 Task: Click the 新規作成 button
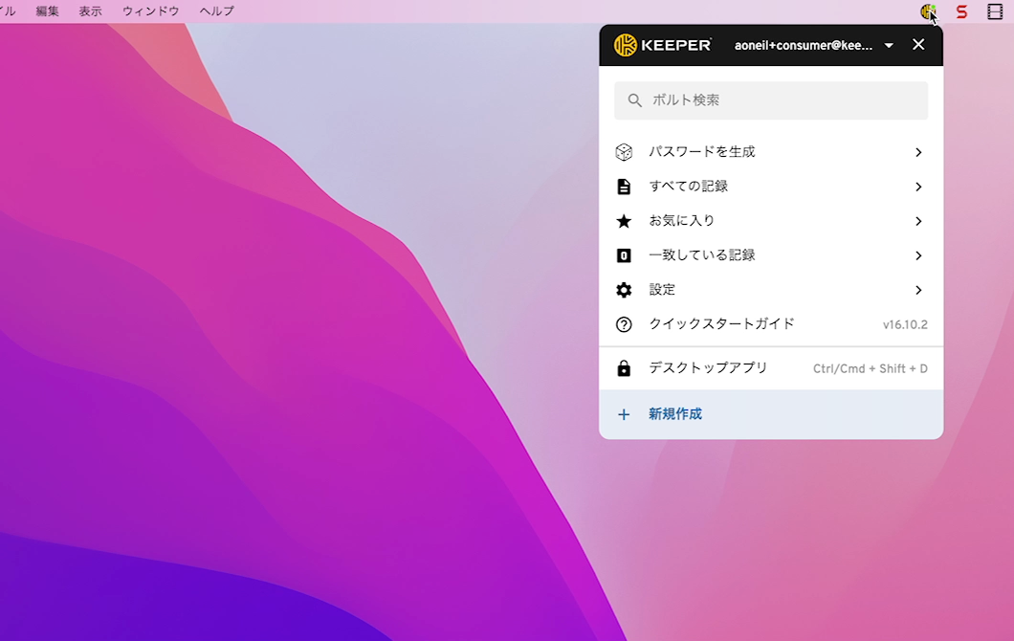coord(674,414)
